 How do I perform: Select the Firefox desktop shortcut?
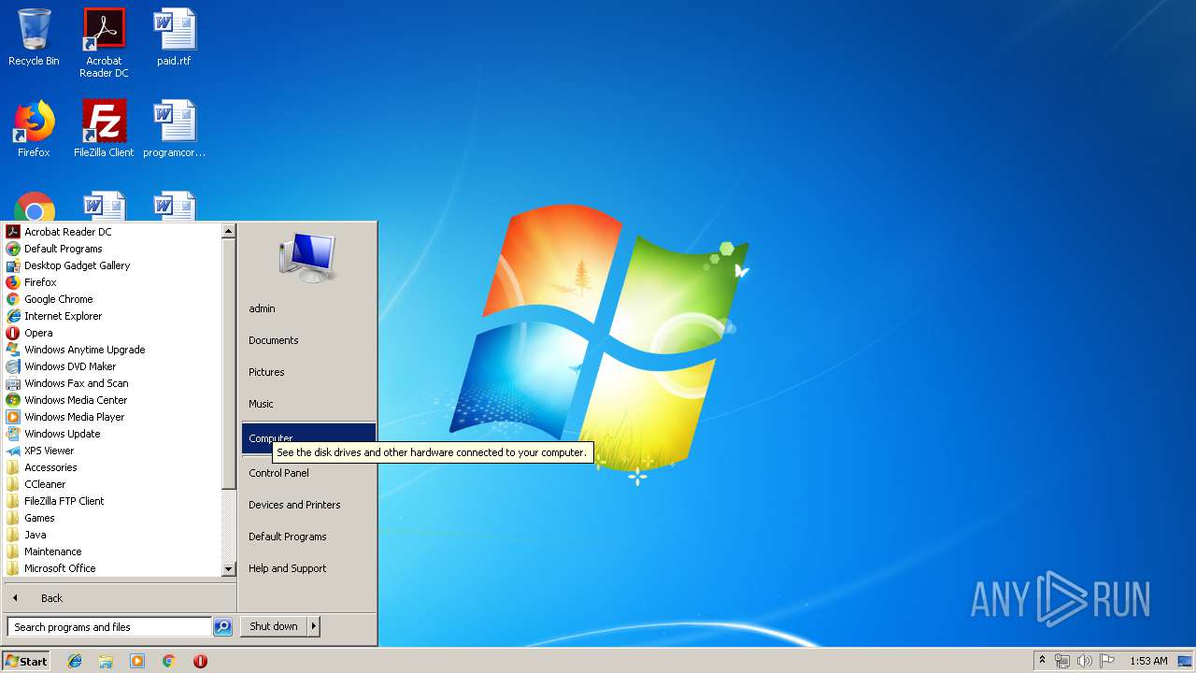pyautogui.click(x=34, y=129)
